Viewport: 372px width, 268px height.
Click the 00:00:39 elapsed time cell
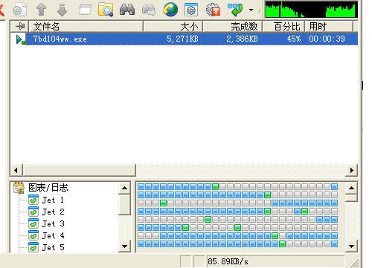pyautogui.click(x=327, y=39)
